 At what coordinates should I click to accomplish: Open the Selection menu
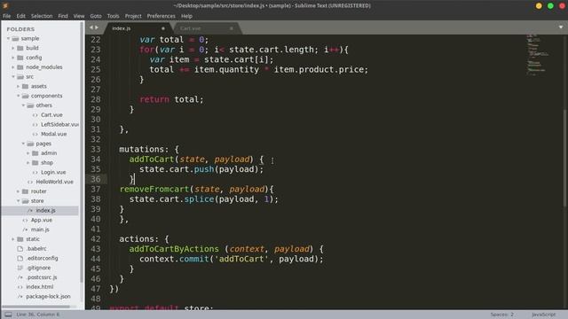[x=42, y=16]
